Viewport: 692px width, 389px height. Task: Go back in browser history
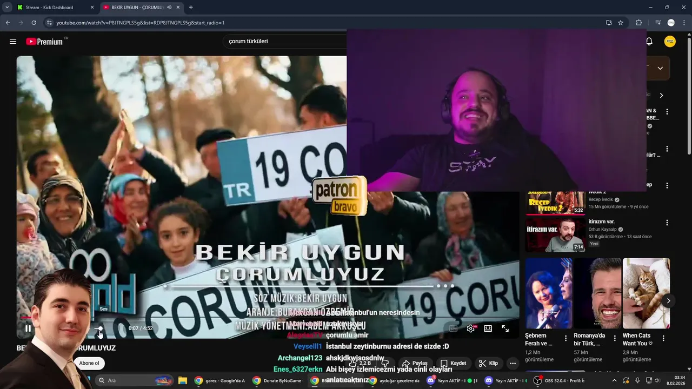point(8,23)
